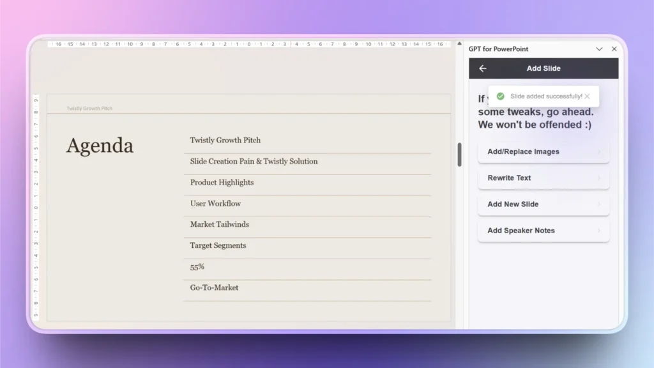This screenshot has height=368, width=654.
Task: Click the scroll up arrow on slide scrollbar
Action: pos(459,43)
